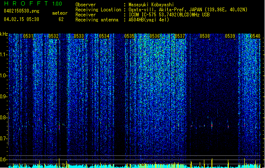Click the kHz axis unit label
Screen dimensions: 265x168
[x=4, y=34]
